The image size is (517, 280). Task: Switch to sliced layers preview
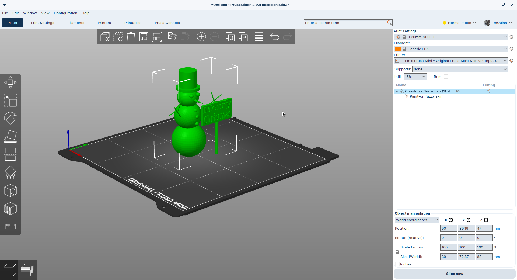point(27,270)
